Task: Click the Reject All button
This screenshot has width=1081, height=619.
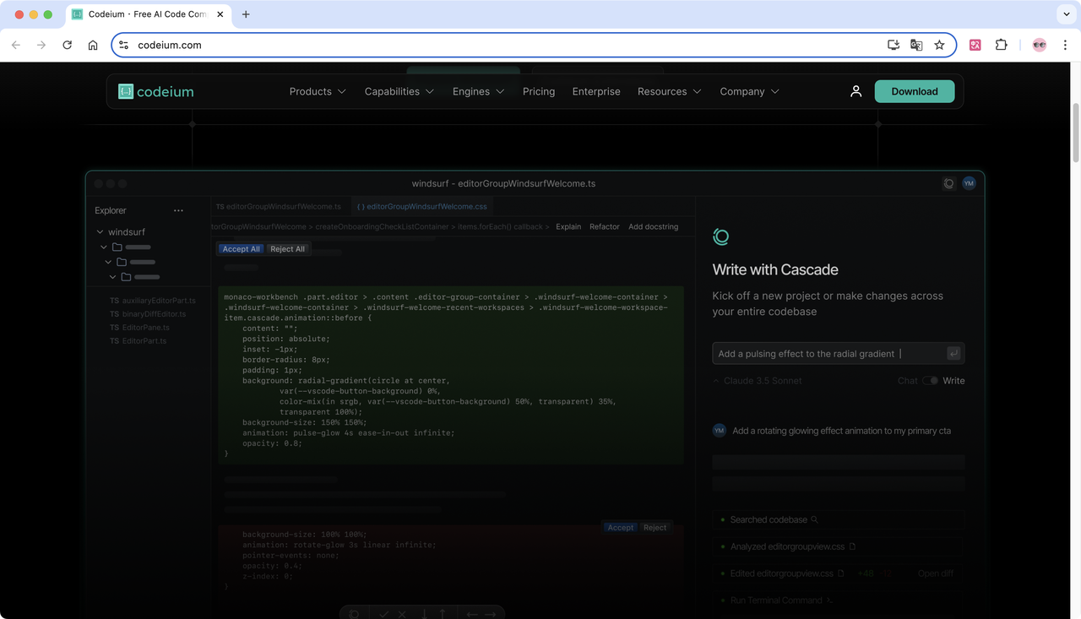Action: point(287,249)
